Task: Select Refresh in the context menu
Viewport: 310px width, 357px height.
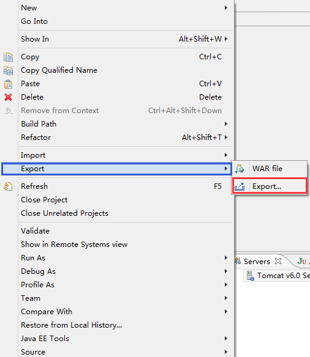Action: coord(126,186)
